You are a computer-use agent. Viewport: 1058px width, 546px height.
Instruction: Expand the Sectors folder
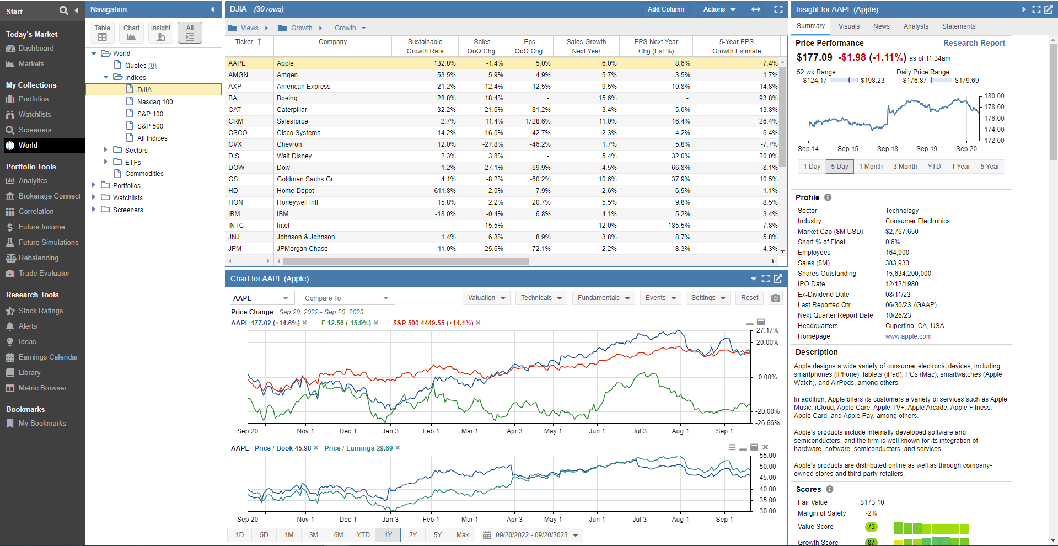coord(106,150)
